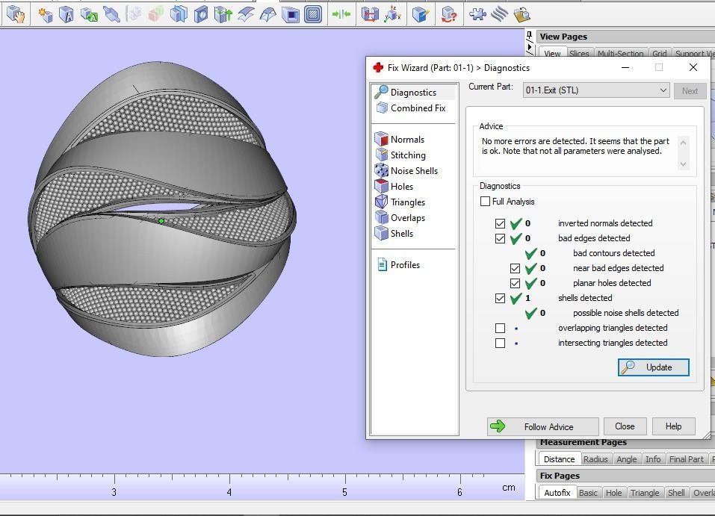This screenshot has width=715, height=516.
Task: Uncheck planar holes detected checkbox
Action: [516, 283]
